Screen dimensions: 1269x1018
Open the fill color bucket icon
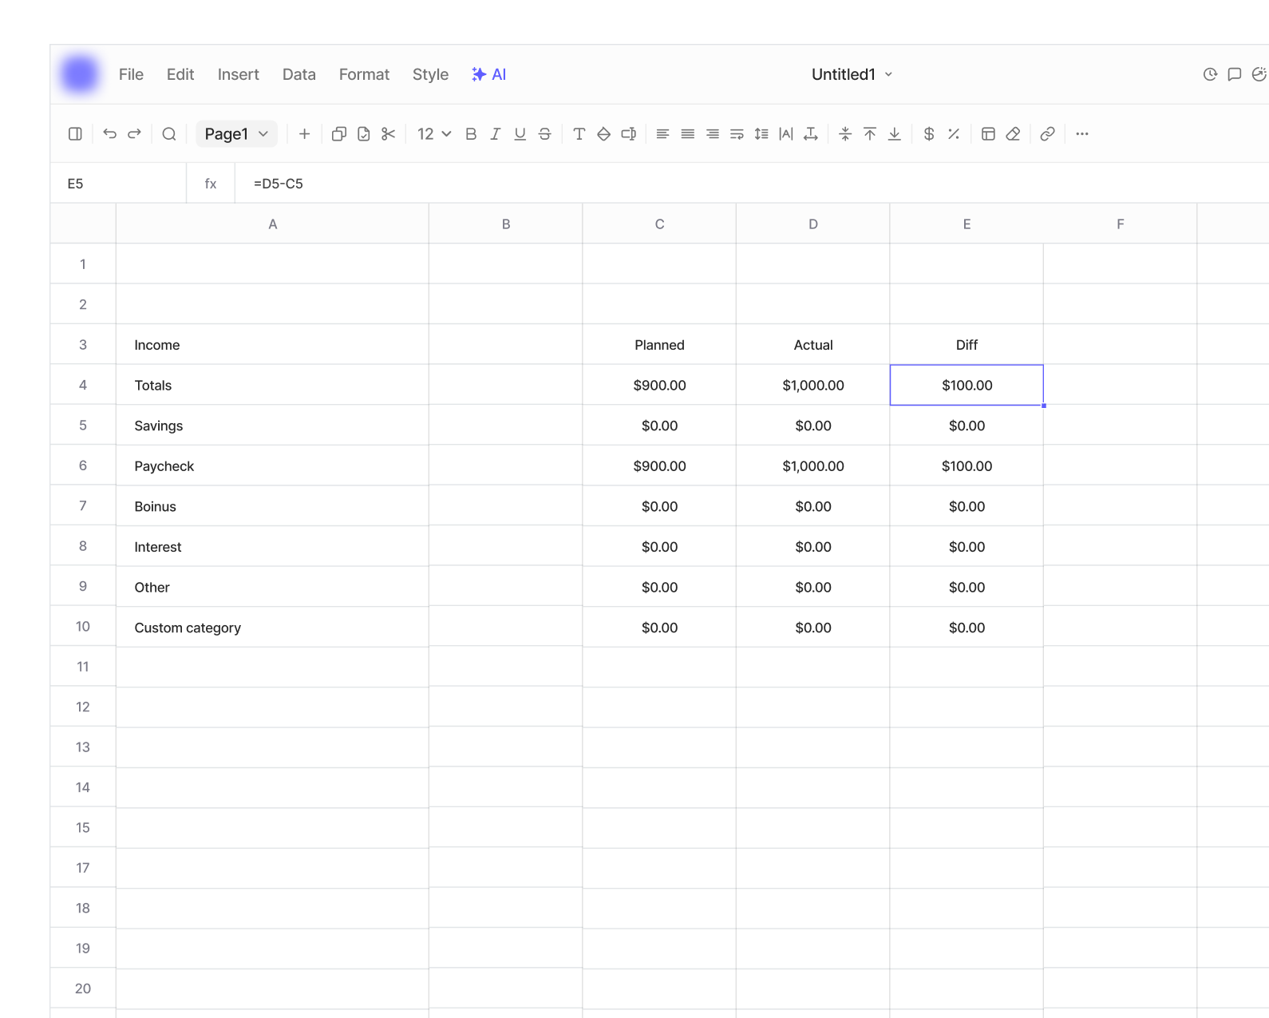click(604, 134)
